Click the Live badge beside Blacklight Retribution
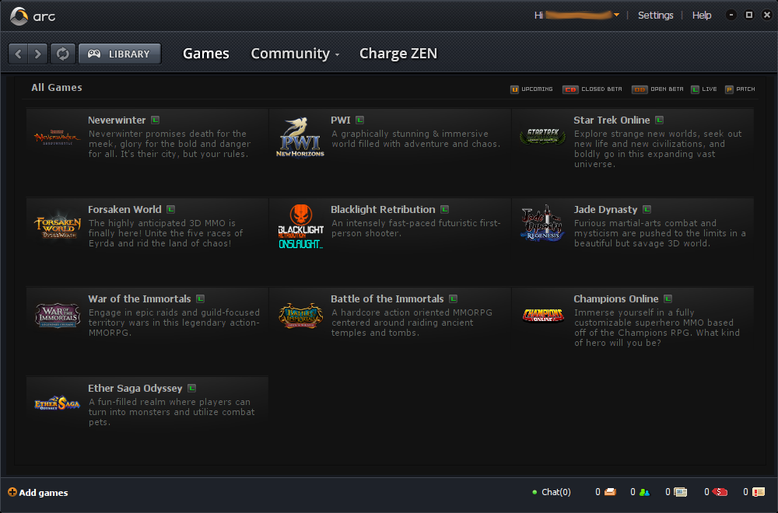The image size is (778, 513). tap(444, 209)
